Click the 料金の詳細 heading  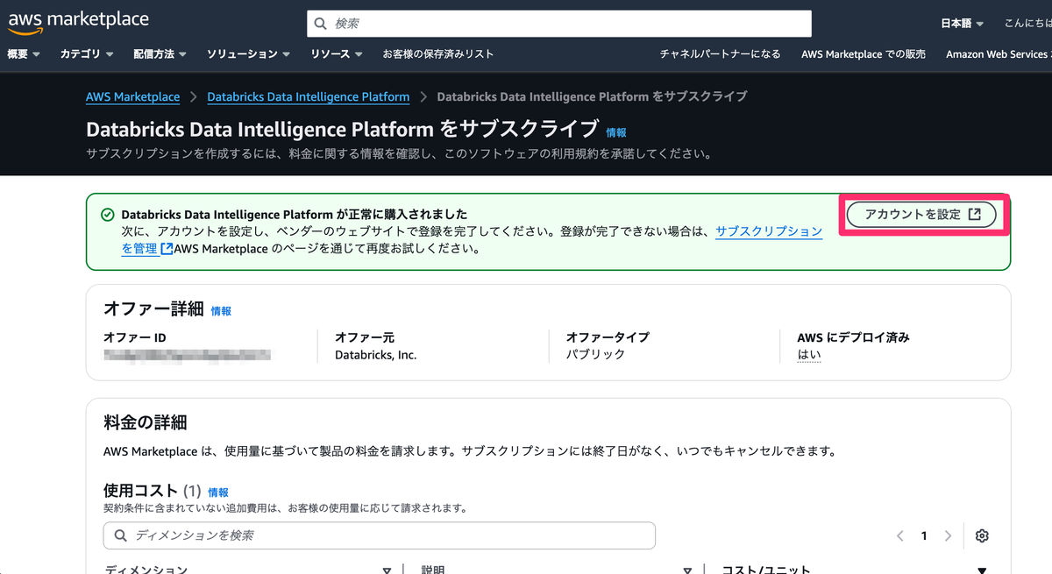pos(146,422)
